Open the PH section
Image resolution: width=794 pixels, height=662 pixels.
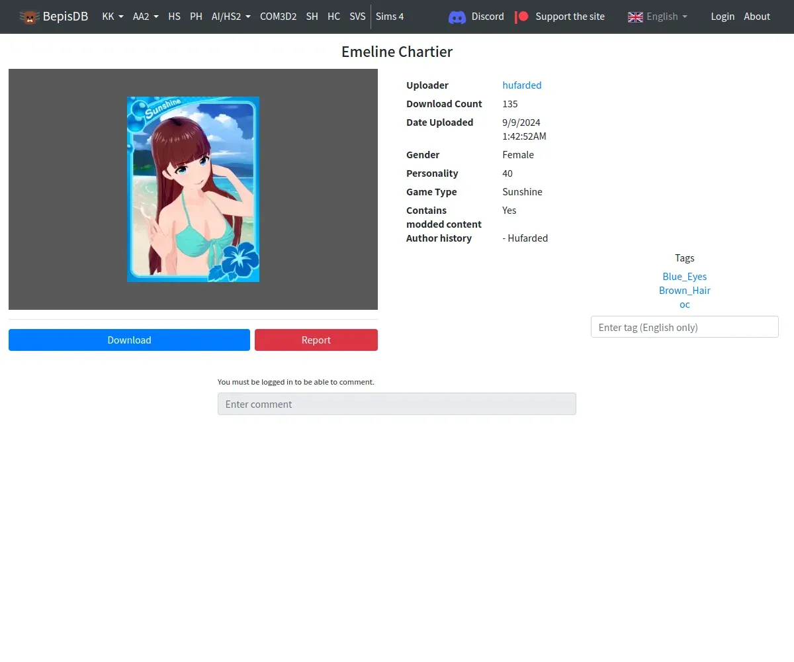(x=196, y=17)
